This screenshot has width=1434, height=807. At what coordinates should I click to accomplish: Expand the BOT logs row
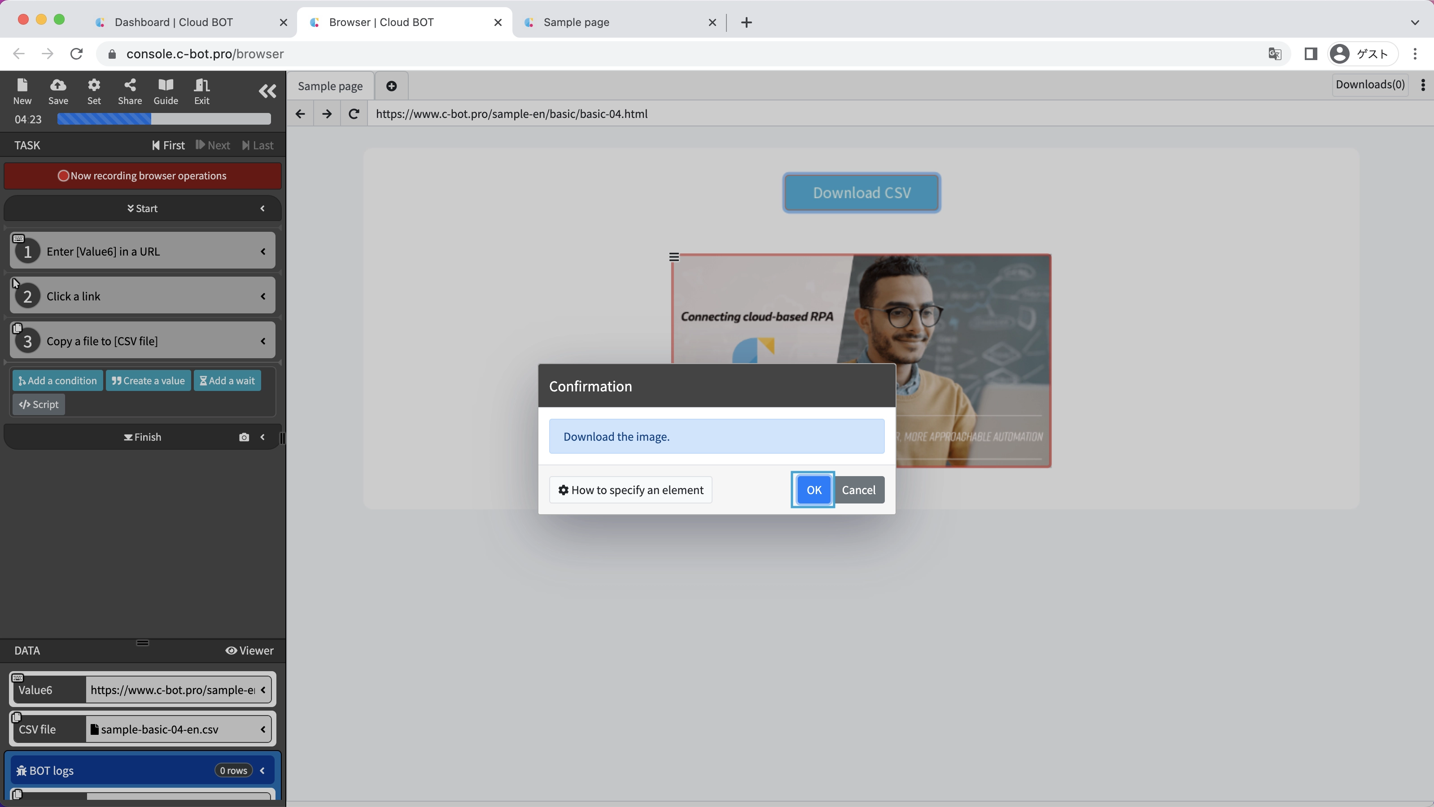[x=262, y=770]
